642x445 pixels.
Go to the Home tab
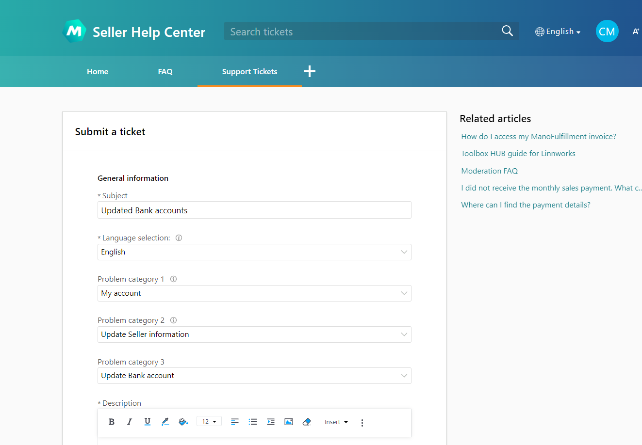pos(98,71)
